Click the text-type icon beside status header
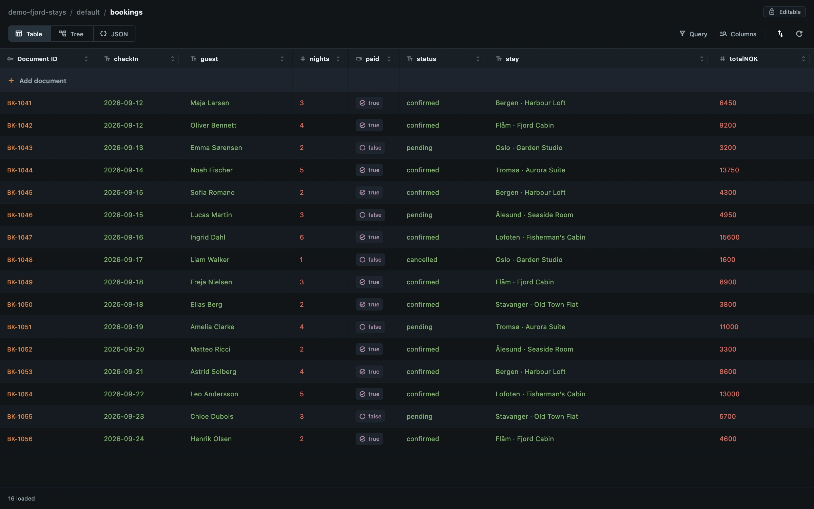This screenshot has height=509, width=814. tap(410, 59)
